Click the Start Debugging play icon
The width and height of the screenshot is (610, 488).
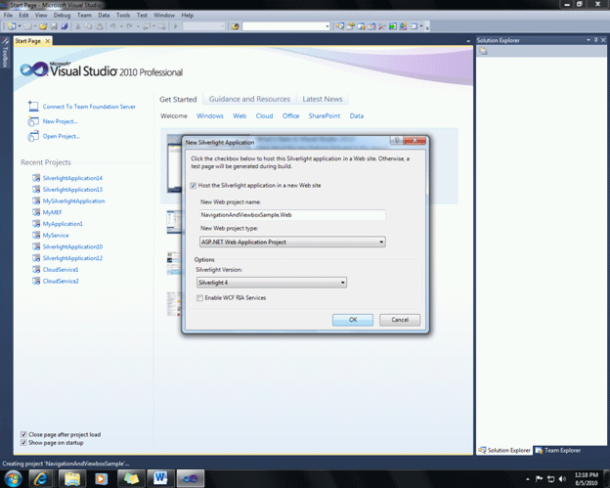(175, 26)
